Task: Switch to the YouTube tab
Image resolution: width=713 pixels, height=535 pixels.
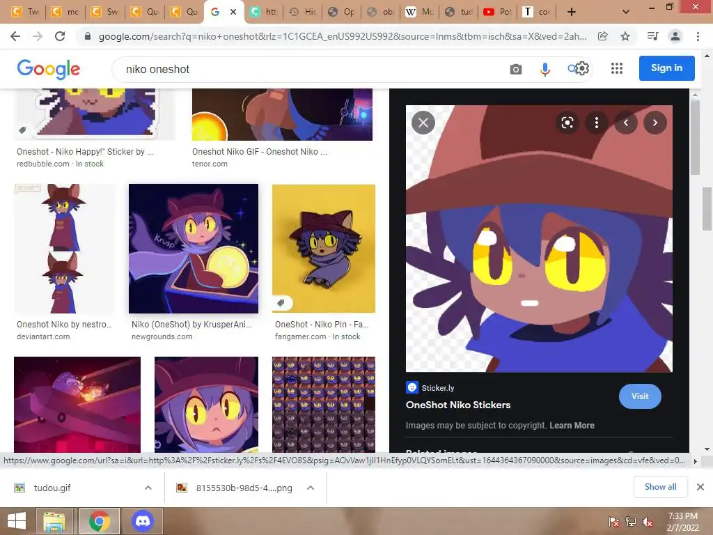Action: coord(496,12)
